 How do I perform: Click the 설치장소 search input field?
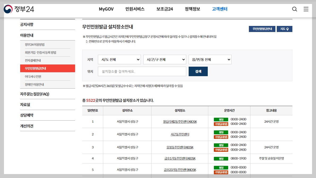click(142, 71)
